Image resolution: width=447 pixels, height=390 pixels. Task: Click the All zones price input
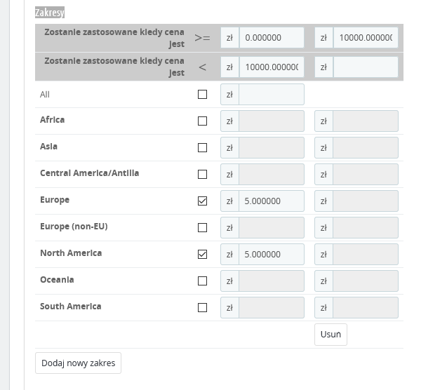click(271, 95)
